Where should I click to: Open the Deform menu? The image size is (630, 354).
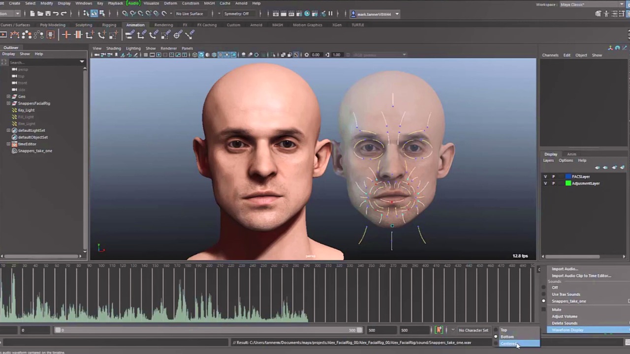tap(170, 3)
